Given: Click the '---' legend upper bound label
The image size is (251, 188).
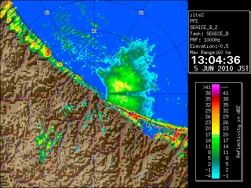Looking at the screenshot, I should tap(224, 87).
